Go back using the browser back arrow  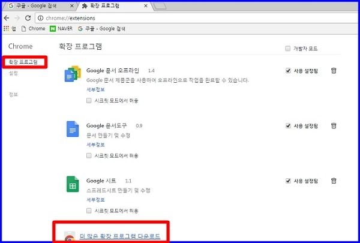tap(7, 18)
